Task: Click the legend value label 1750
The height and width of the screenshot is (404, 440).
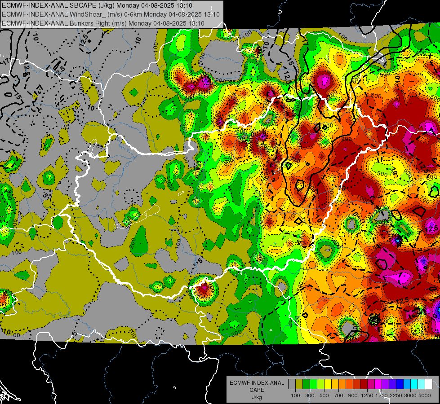Action: coord(382,395)
